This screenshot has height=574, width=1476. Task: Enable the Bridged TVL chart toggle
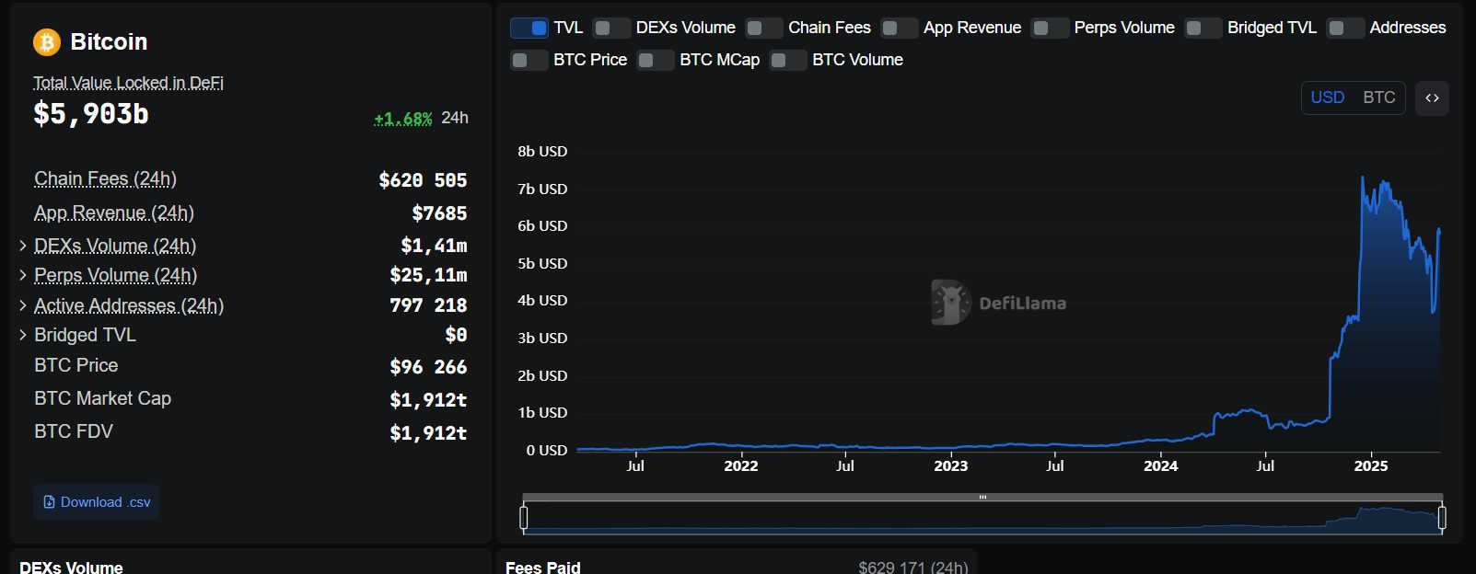[x=1203, y=28]
